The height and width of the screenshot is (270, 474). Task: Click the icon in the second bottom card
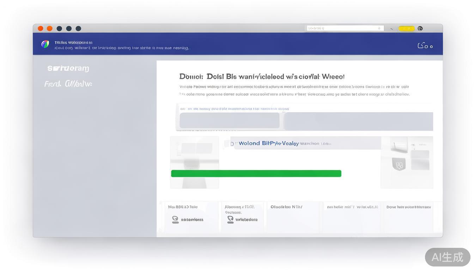click(x=230, y=219)
